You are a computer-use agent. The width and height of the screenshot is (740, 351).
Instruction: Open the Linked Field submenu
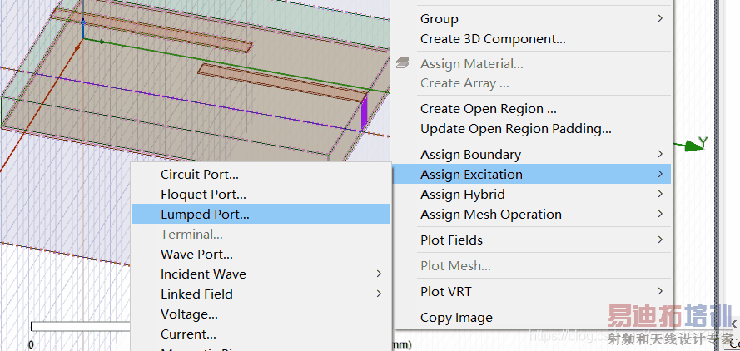[261, 294]
